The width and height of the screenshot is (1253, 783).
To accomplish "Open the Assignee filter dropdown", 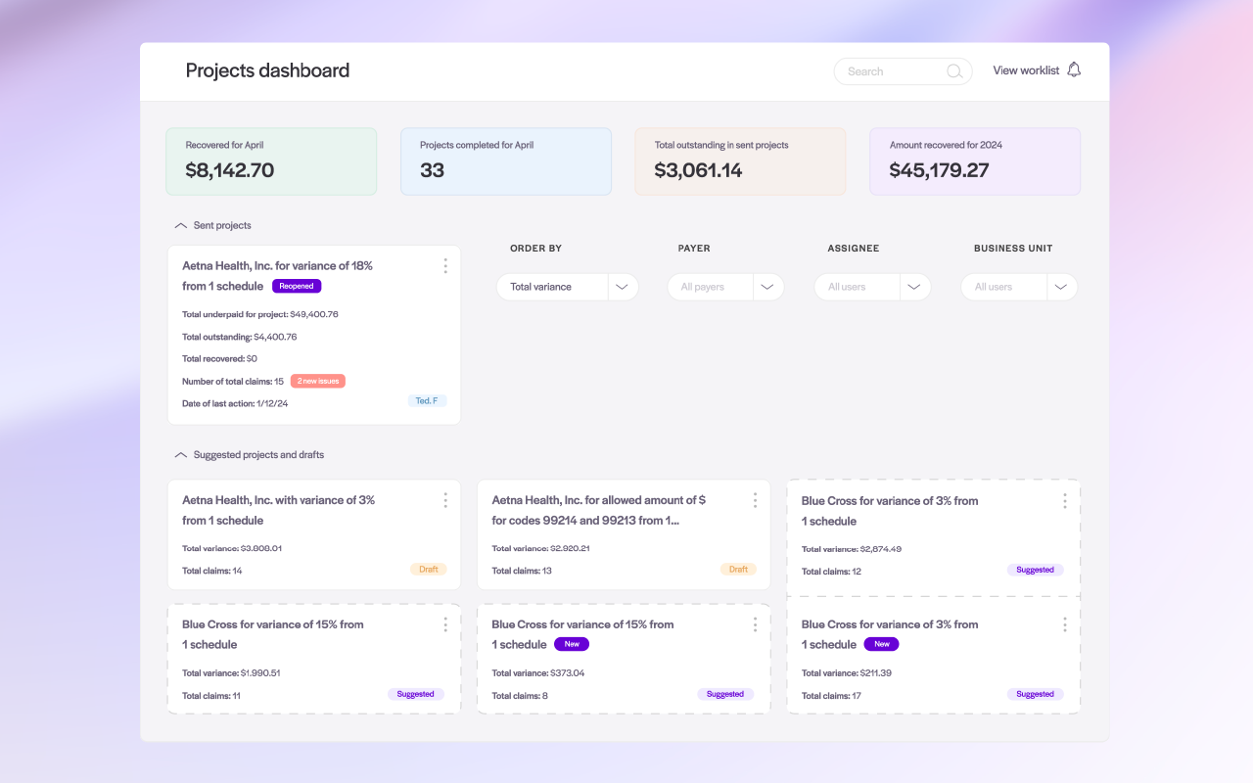I will point(914,287).
